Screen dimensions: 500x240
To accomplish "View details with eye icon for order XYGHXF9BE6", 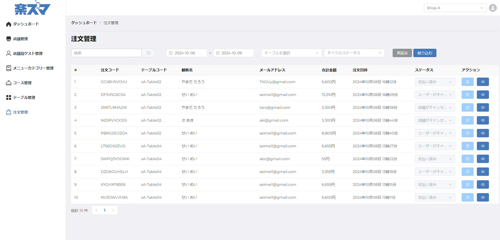I will 483,185.
